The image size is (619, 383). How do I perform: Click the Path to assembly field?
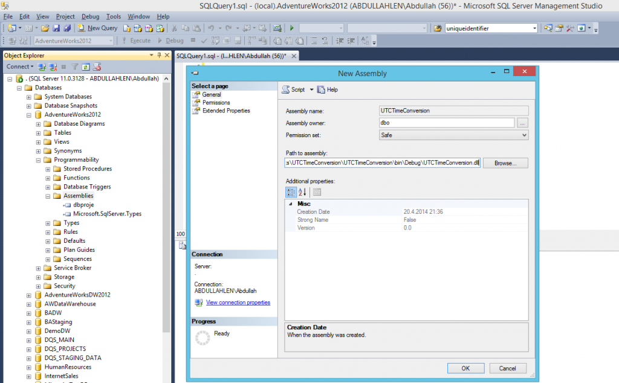click(382, 163)
